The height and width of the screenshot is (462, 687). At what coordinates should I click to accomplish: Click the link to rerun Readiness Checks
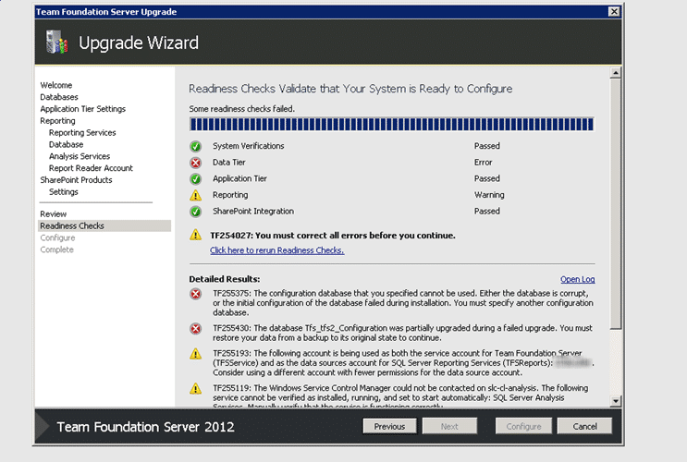coord(276,250)
